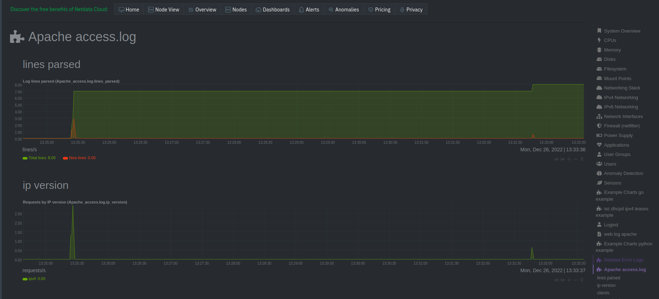Click the lines parsed section heading

(51, 64)
